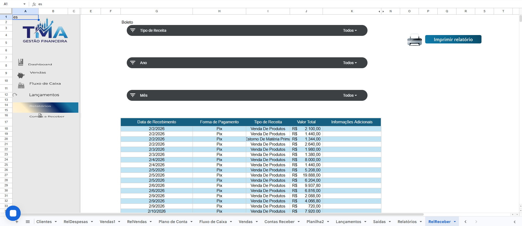Switch to the RelVendas sheet tab
Image resolution: width=522 pixels, height=226 pixels.
click(x=137, y=222)
